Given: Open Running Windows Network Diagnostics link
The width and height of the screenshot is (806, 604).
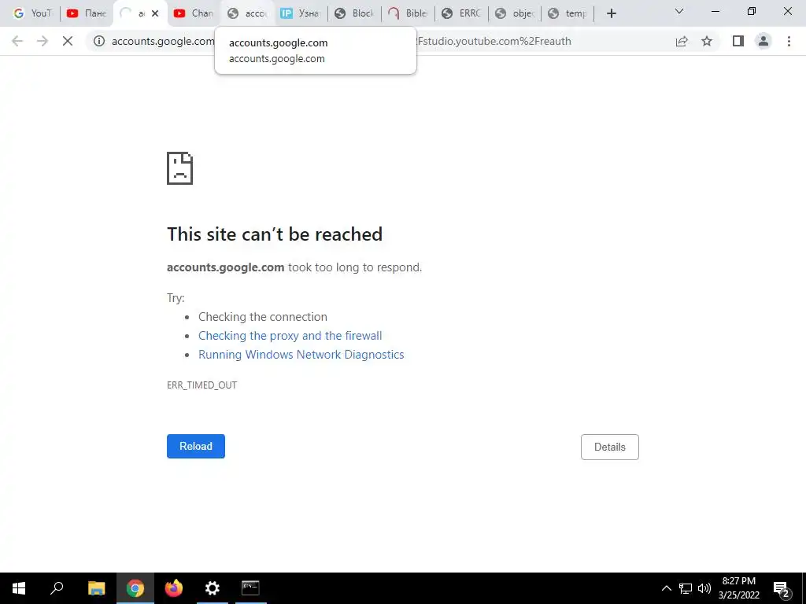Looking at the screenshot, I should point(301,355).
